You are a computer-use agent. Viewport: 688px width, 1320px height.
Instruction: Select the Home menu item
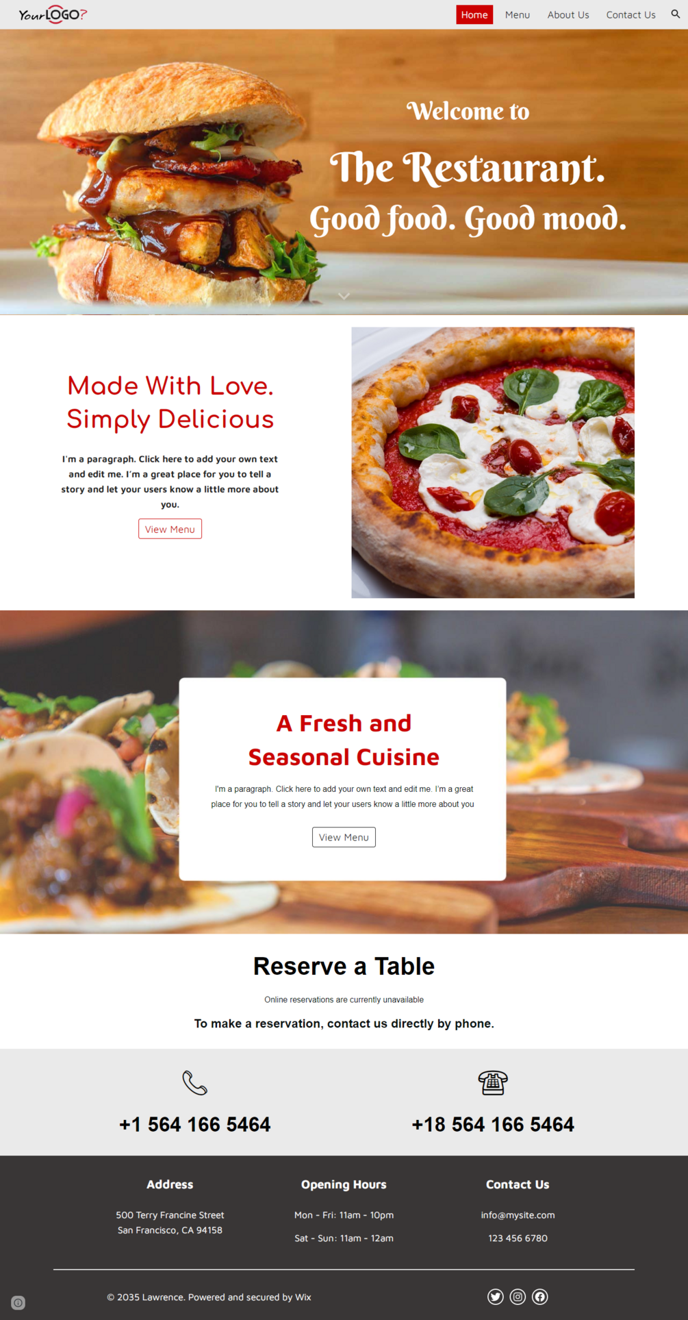click(474, 14)
